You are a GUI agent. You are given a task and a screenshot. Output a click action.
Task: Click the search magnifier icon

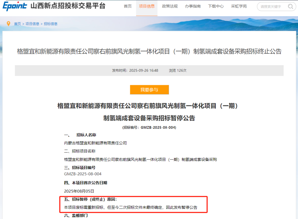(290, 7)
